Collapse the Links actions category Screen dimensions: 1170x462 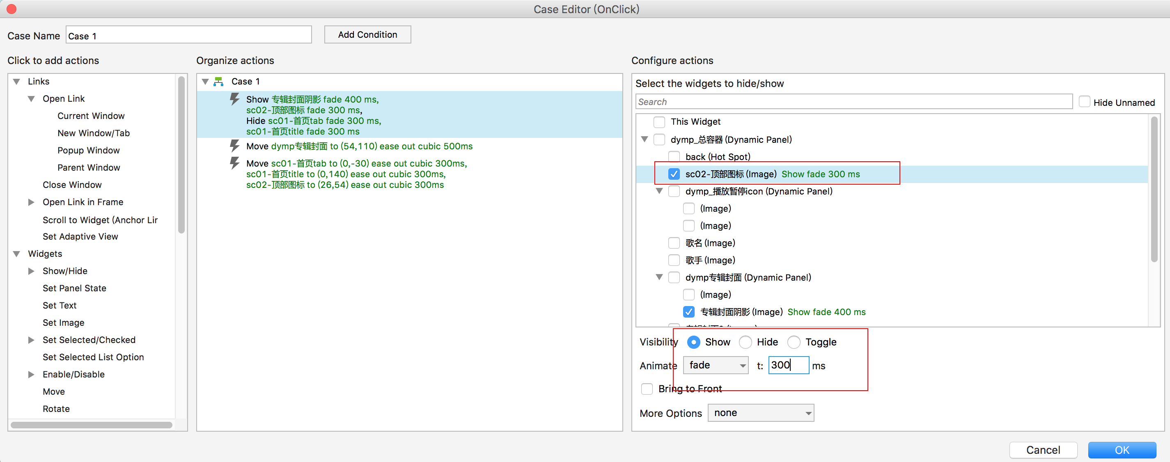coord(17,82)
